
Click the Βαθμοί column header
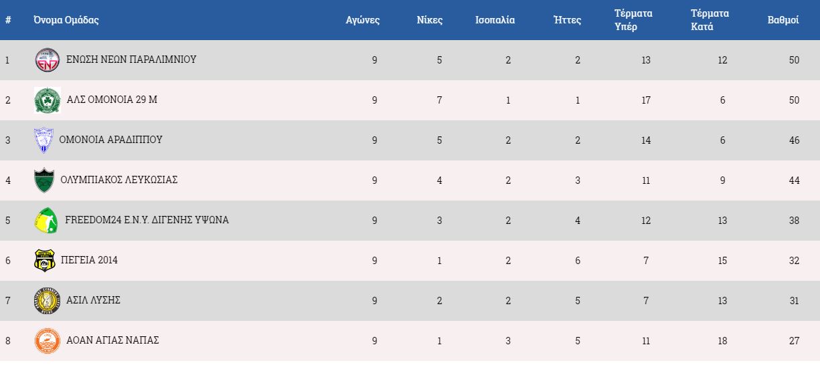783,20
